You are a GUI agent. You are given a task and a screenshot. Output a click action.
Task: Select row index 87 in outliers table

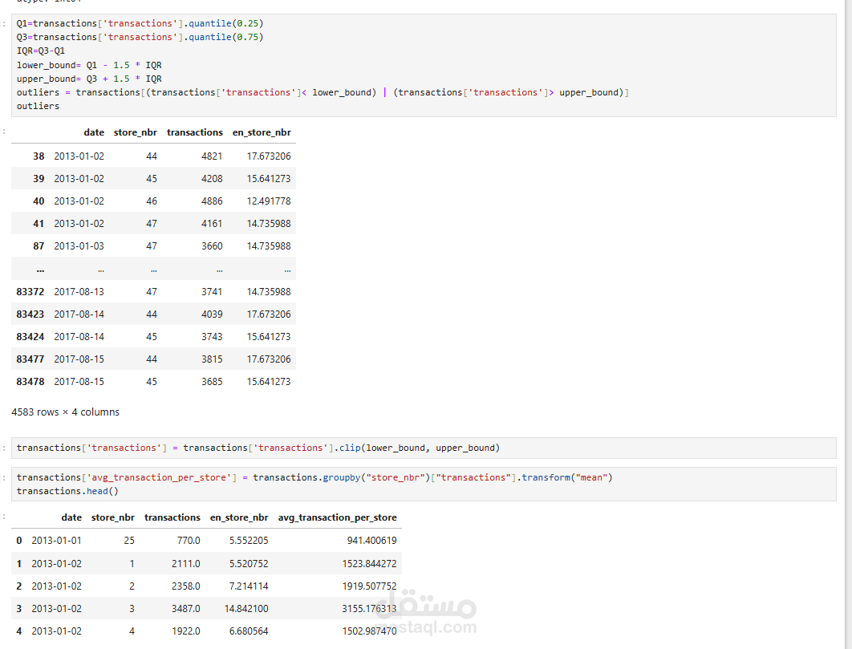pyautogui.click(x=39, y=246)
